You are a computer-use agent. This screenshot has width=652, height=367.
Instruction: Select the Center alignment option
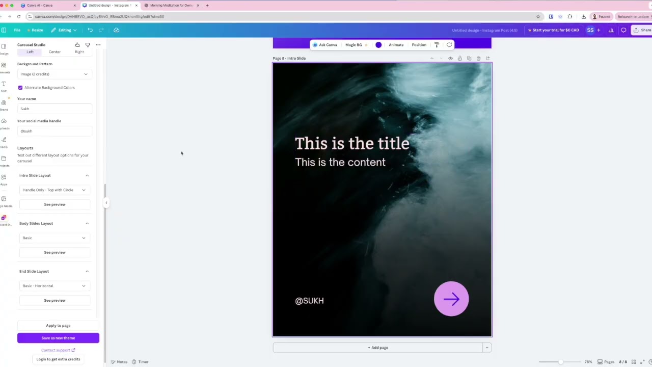click(x=55, y=52)
